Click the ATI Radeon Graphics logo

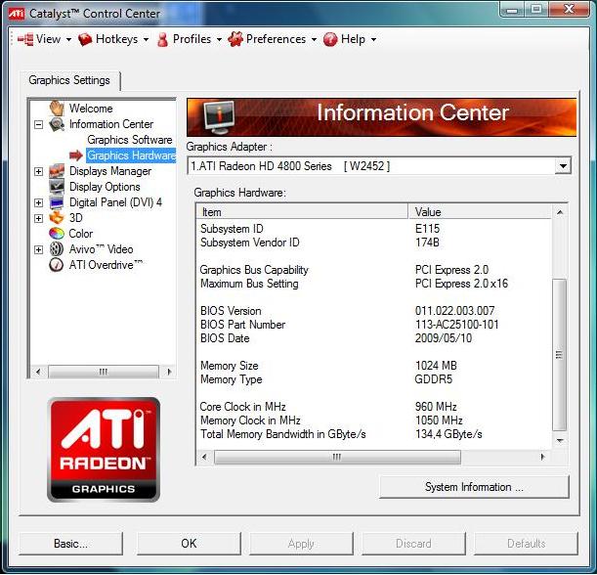tap(104, 450)
